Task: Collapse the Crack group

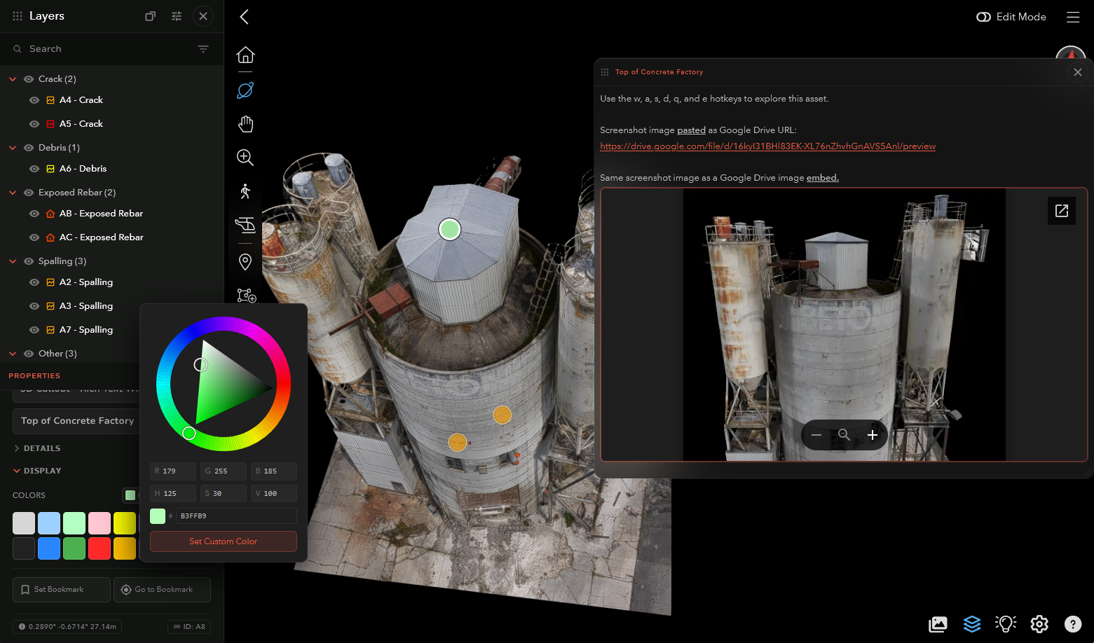Action: coord(13,79)
